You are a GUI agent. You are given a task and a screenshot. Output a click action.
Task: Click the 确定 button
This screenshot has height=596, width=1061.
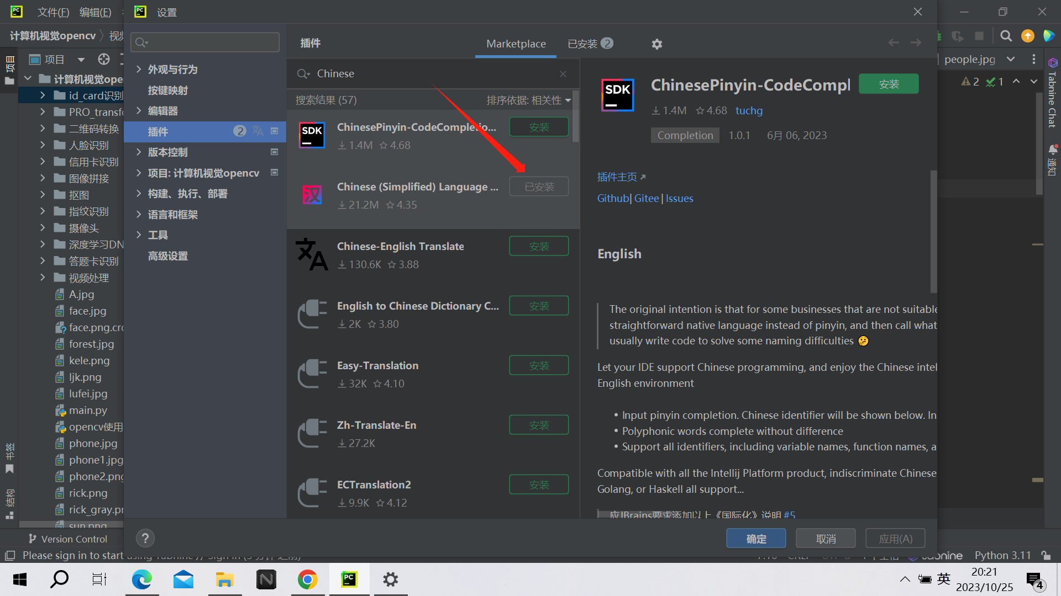point(755,539)
